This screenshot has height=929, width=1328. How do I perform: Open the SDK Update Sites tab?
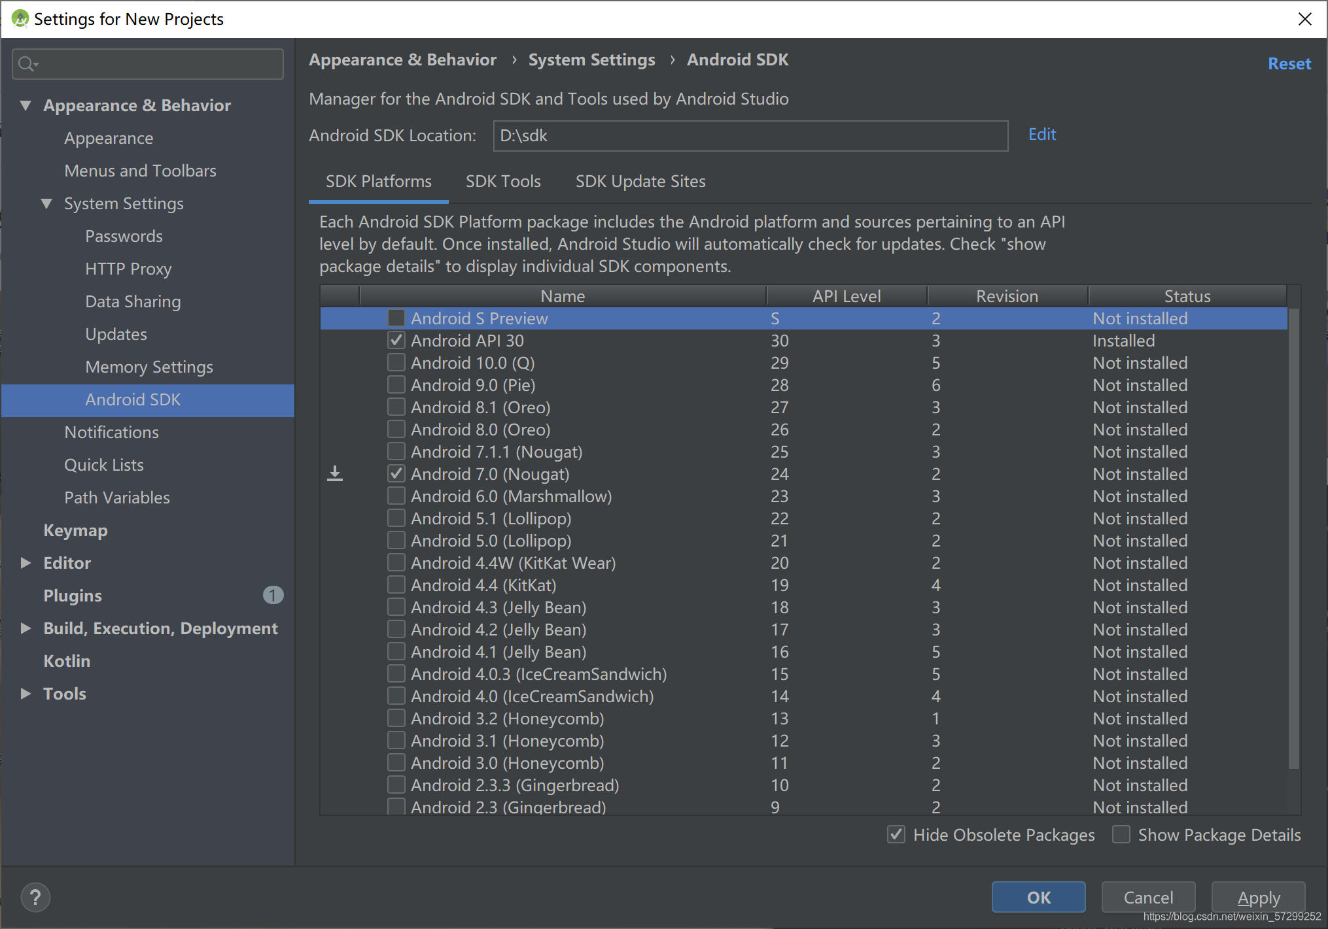pyautogui.click(x=640, y=181)
